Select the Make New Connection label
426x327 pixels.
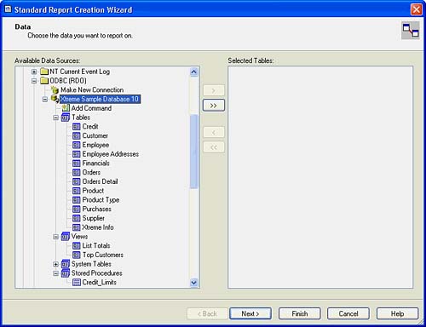92,90
